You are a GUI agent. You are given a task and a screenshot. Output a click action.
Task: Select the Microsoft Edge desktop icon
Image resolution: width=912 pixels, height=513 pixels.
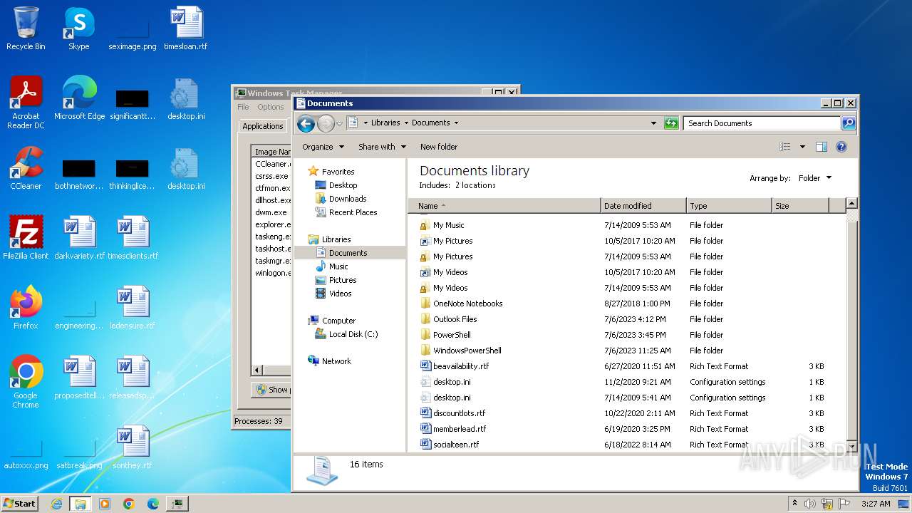79,98
